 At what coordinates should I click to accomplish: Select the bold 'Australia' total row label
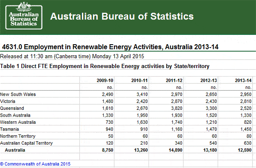pos(15,150)
